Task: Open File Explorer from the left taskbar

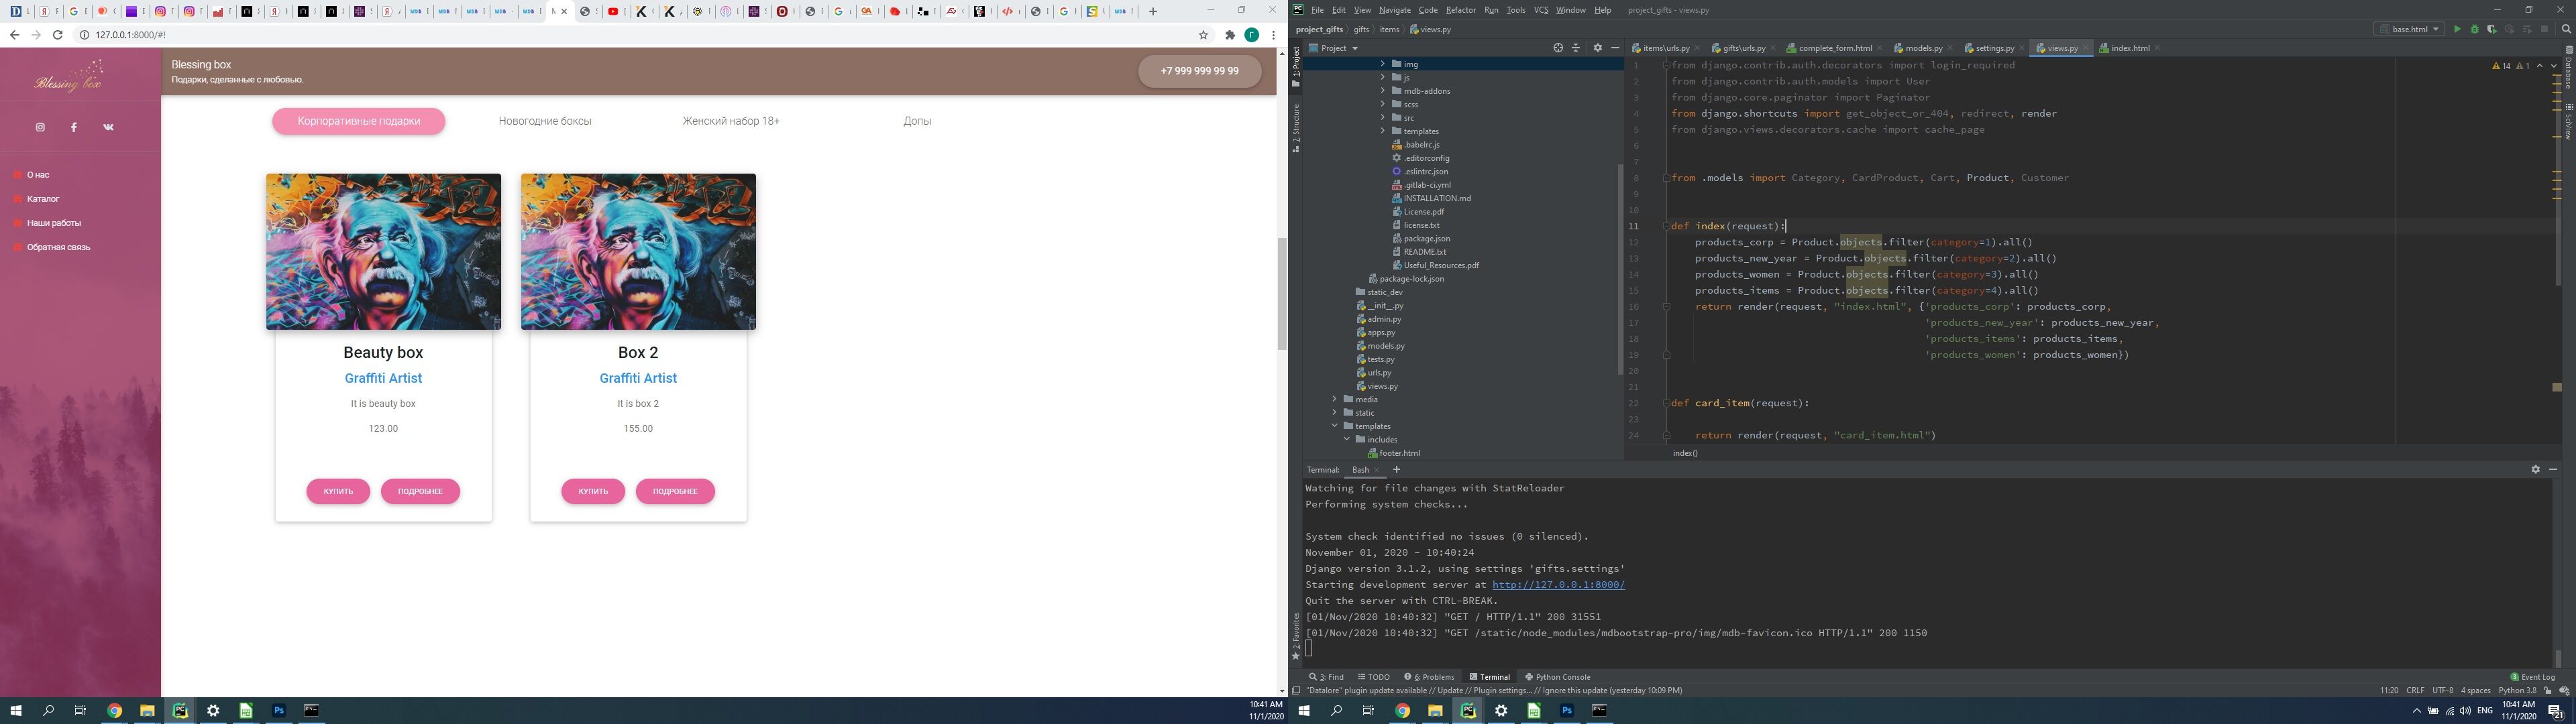Action: click(x=147, y=711)
